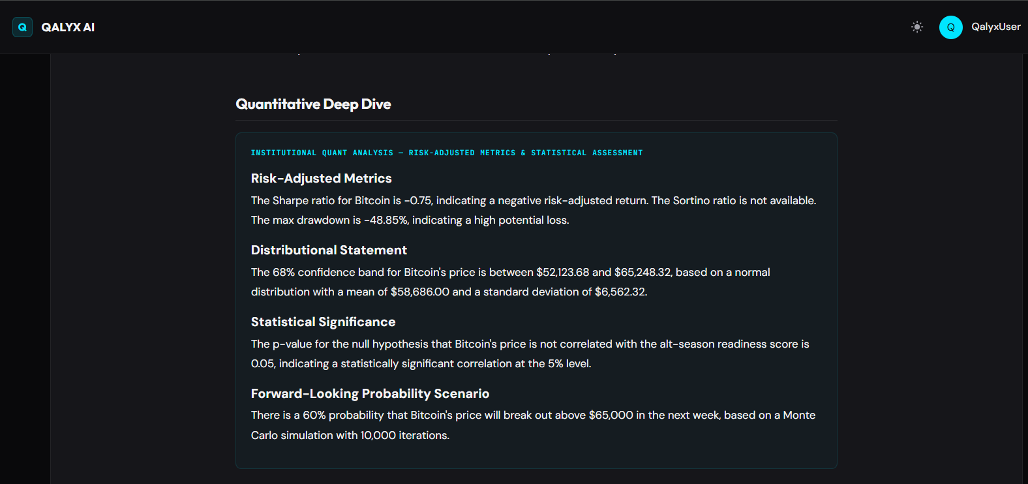This screenshot has height=484, width=1028.
Task: Click the 0.05 statistically significant line
Action: click(421, 363)
